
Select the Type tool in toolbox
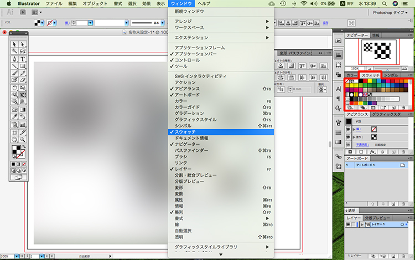tap(23, 59)
